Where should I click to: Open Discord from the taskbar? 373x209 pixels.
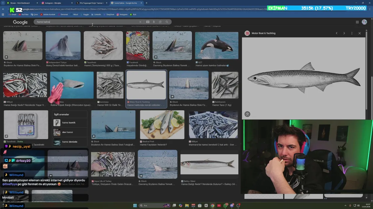click(232, 206)
